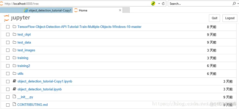Open object_detection_tutorial-Copy1.ipynb notebook

[45, 81]
